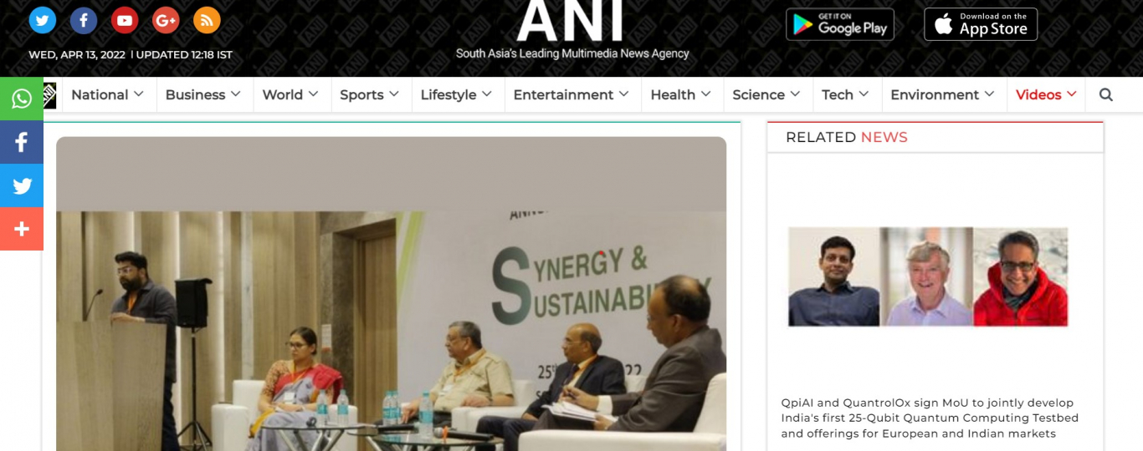
Task: Expand the Business menu dropdown
Action: point(203,95)
